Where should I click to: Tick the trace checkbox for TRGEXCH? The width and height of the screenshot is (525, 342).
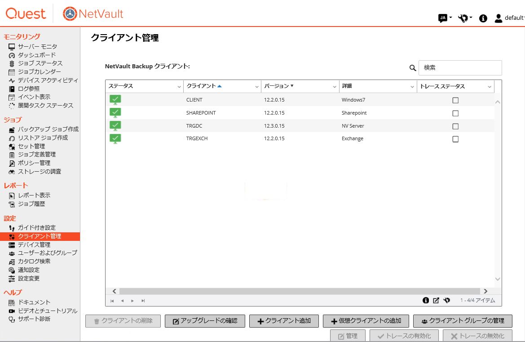(x=455, y=139)
